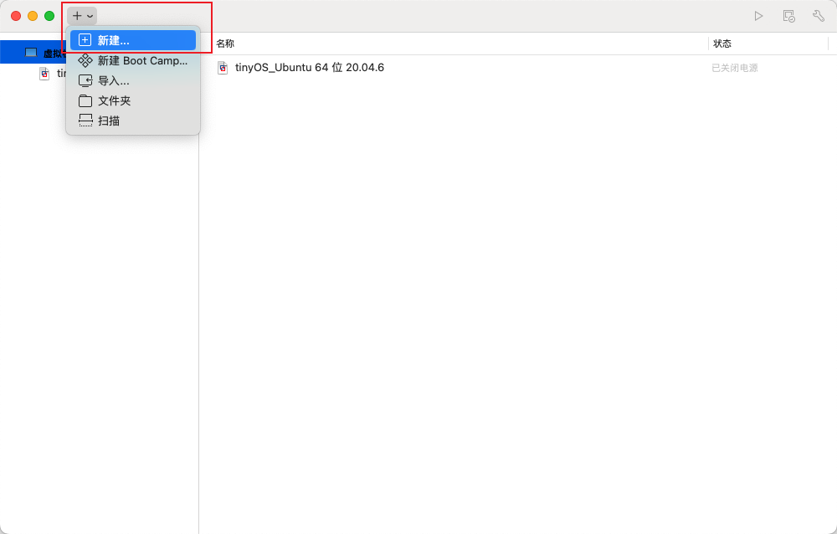This screenshot has height=534, width=837.
Task: Choose 新建 Boot Camp... from the menu
Action: pos(133,60)
